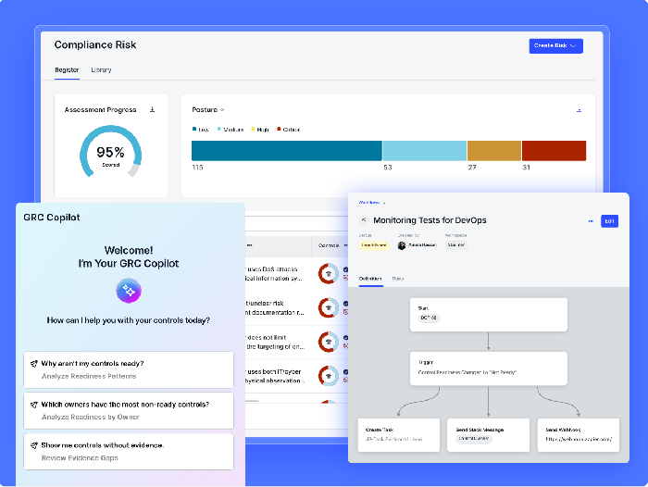This screenshot has height=487, width=648.
Task: Switch to the Library tab
Action: 101,69
